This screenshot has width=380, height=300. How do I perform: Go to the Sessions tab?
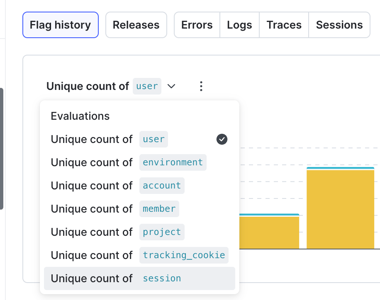(339, 25)
